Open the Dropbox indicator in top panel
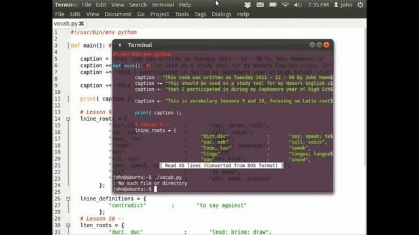Image resolution: width=419 pixels, height=235 pixels. 247,5
